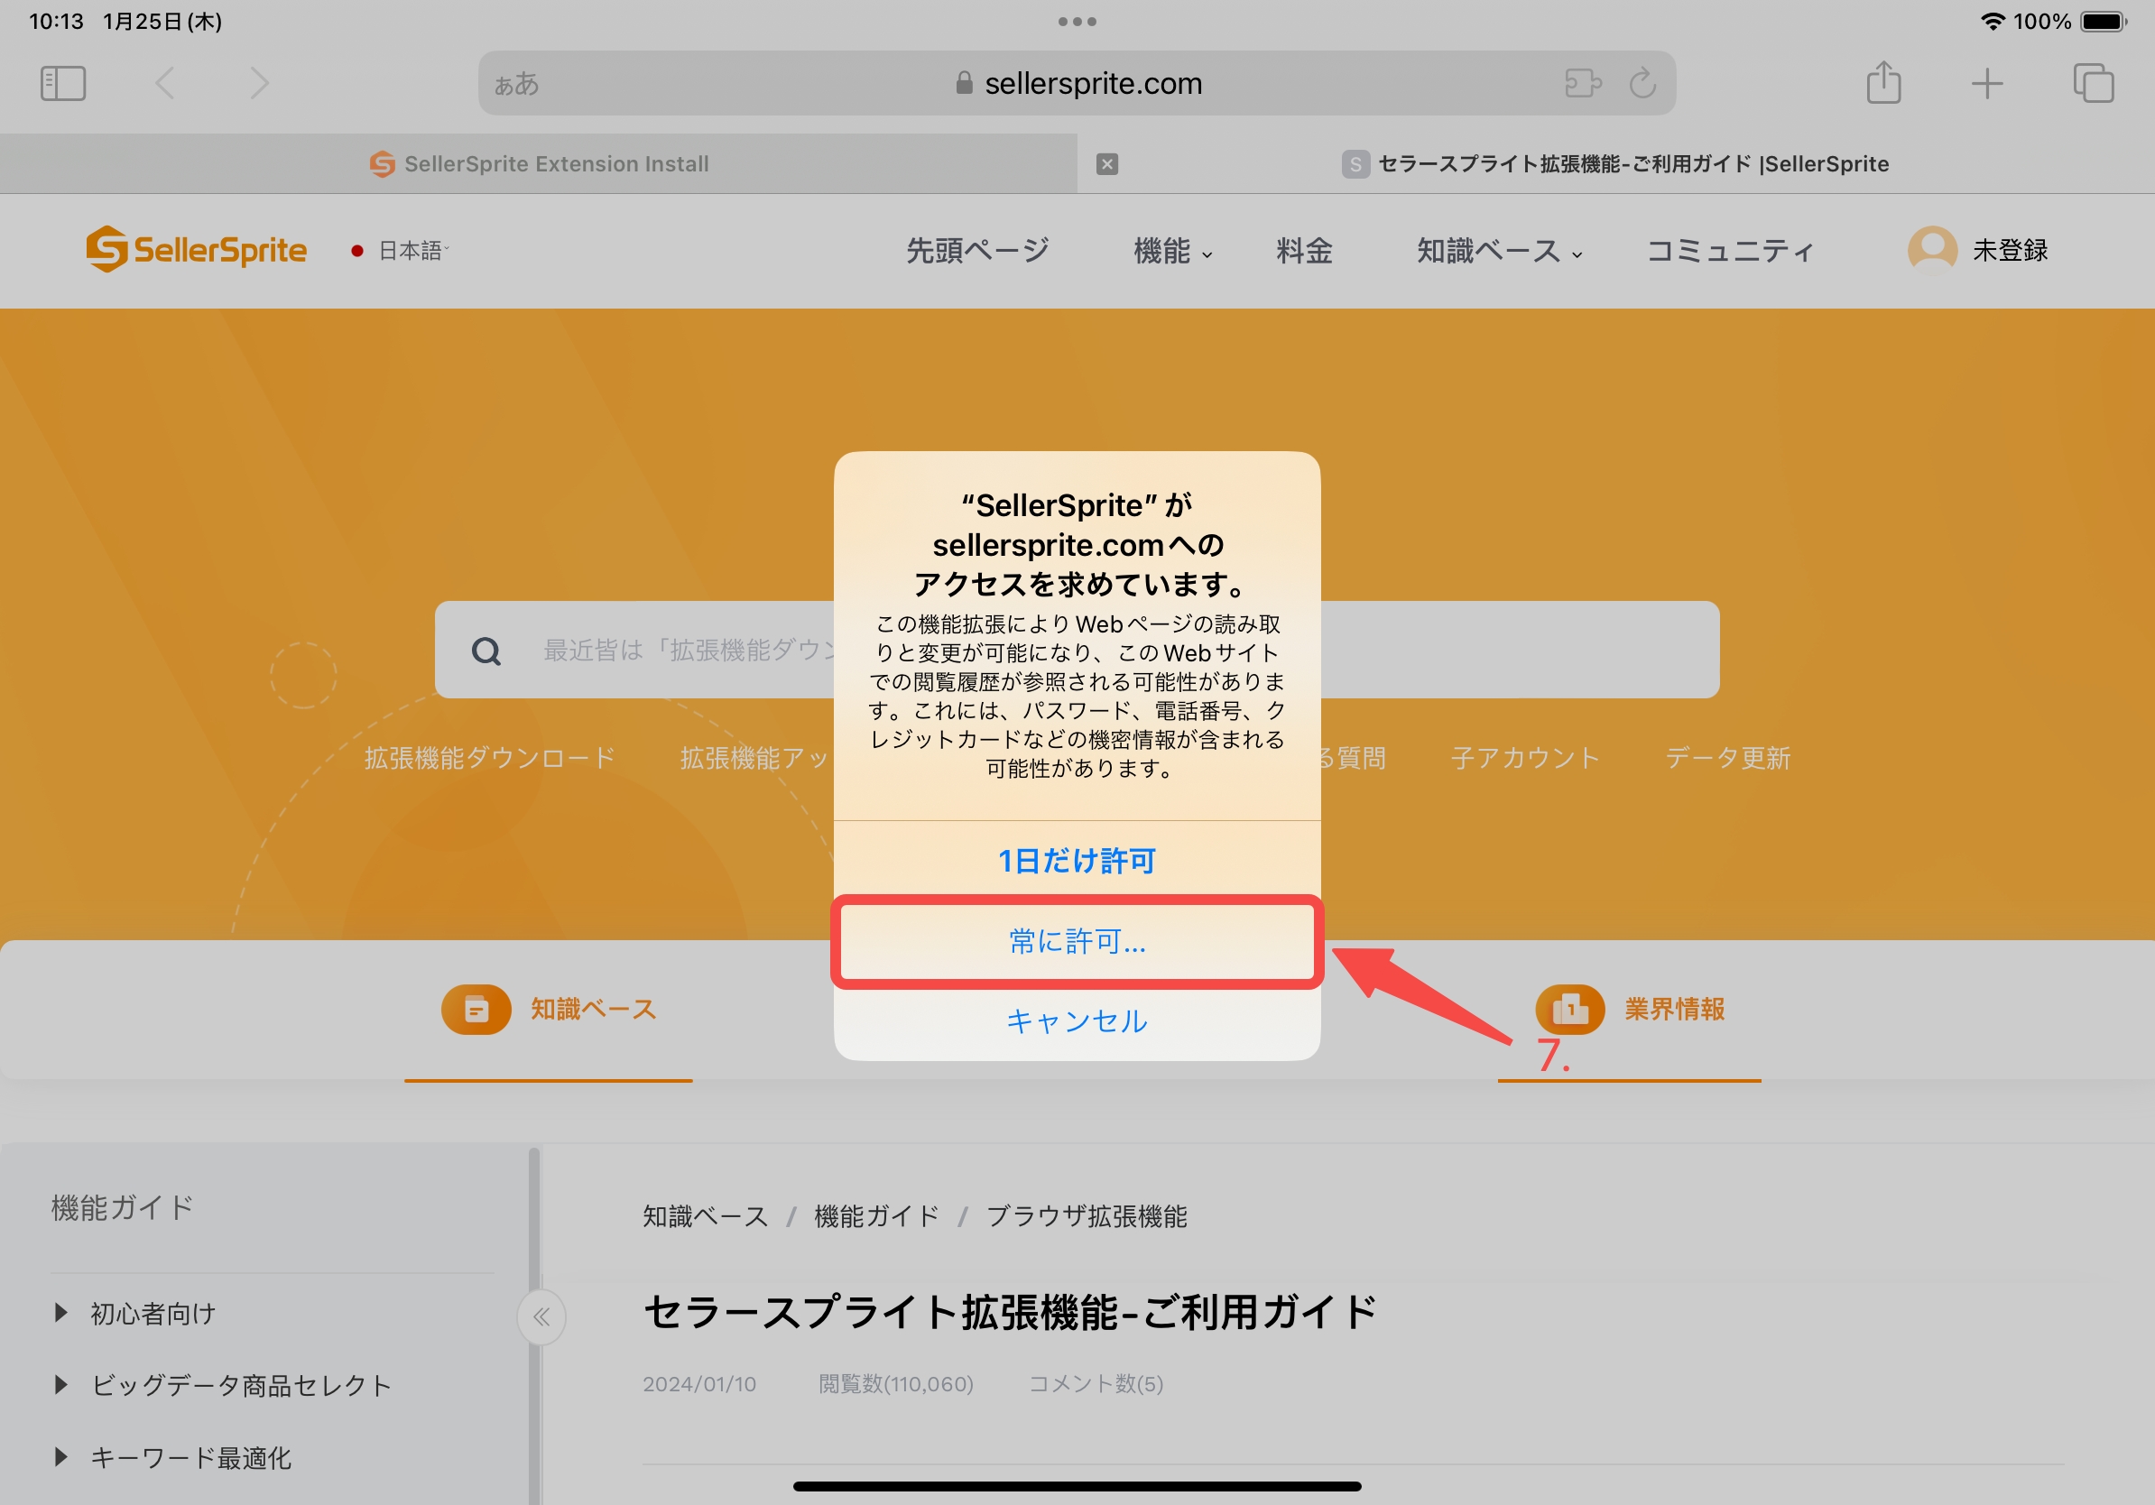Open コミュニティ in the nav
Image resolution: width=2155 pixels, height=1505 pixels.
click(1730, 251)
